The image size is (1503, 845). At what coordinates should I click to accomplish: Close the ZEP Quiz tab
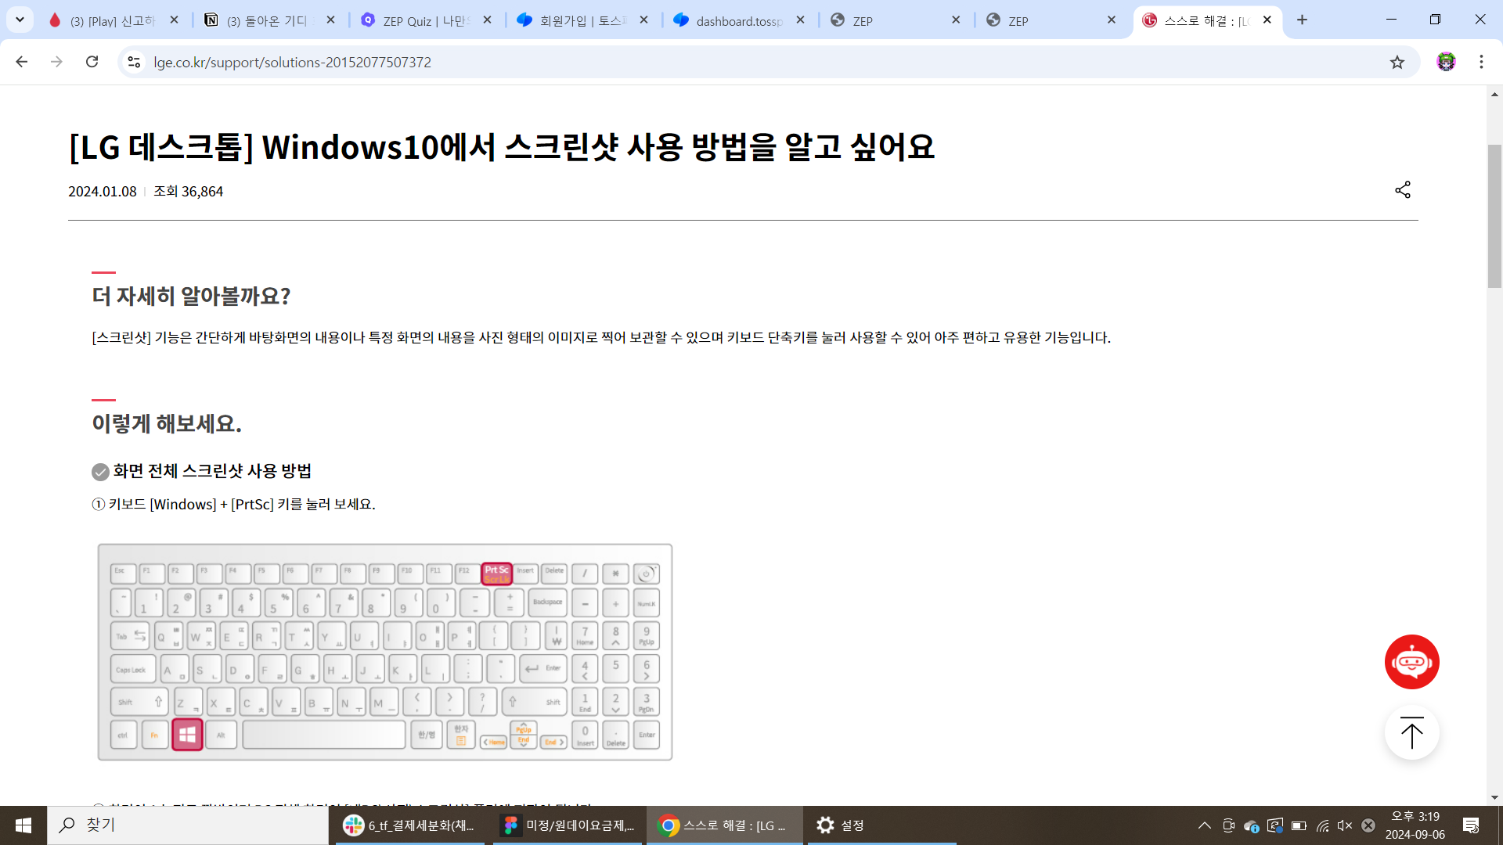pyautogui.click(x=488, y=20)
